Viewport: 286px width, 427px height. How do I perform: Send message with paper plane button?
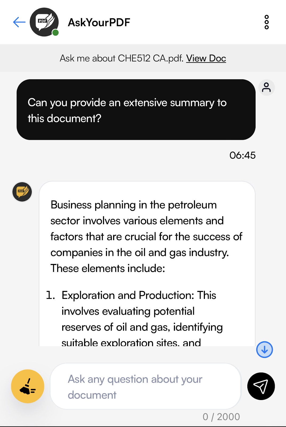pos(261,386)
